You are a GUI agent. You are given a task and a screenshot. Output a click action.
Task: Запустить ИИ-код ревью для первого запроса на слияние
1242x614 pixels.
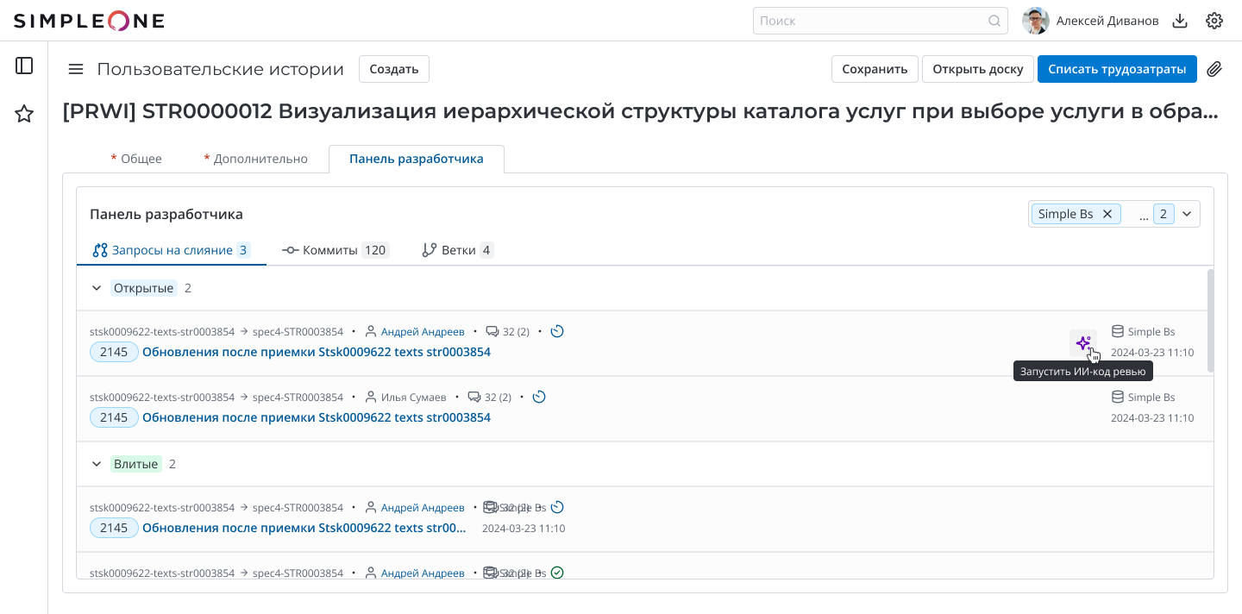pos(1083,342)
